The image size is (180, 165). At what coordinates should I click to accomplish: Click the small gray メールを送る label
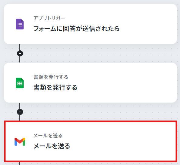pyautogui.click(x=48, y=136)
